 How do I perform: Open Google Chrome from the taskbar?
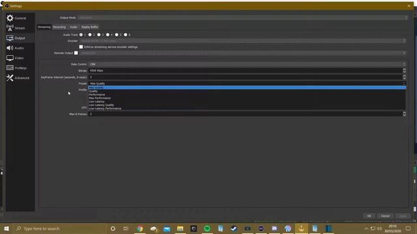coord(140,228)
